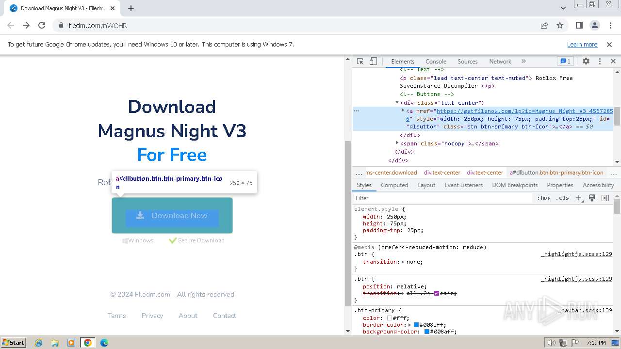Screen dimensions: 621x349
Task: Bookmark this page with star icon
Action: 560,25
